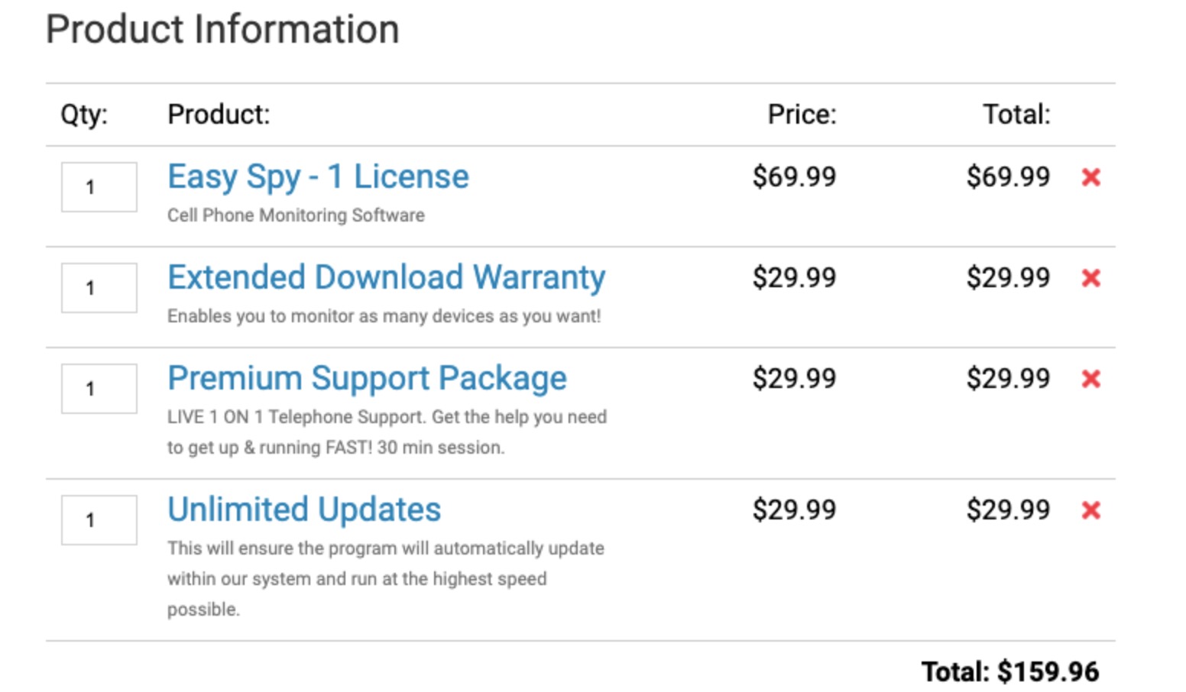
Task: Click Premium Support Package quantity input
Action: pos(99,388)
